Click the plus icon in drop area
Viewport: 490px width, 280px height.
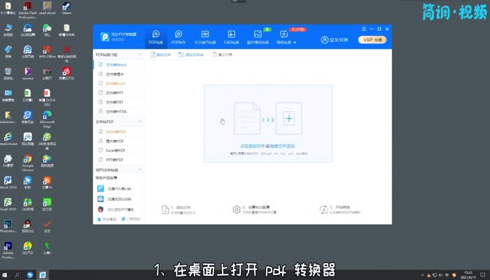288,119
